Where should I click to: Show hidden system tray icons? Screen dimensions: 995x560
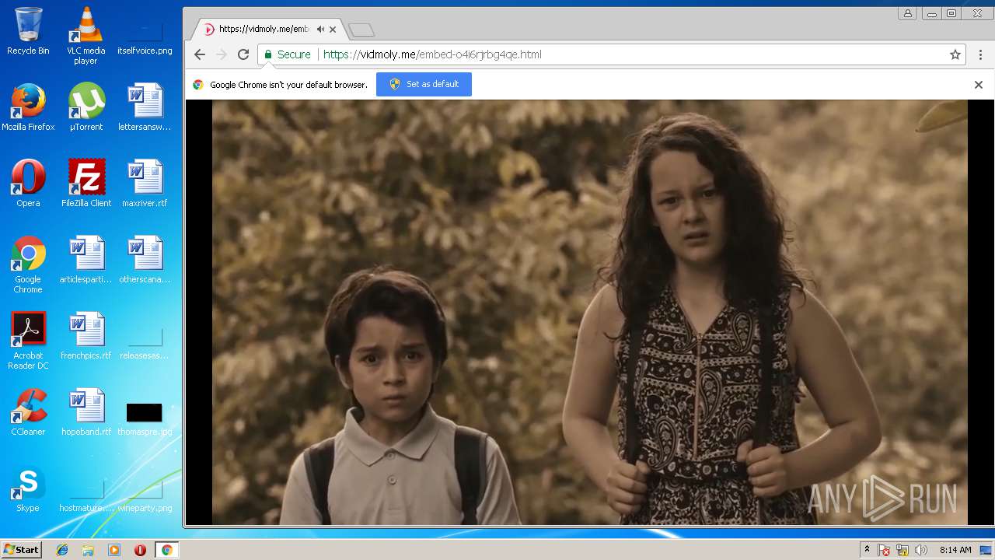pos(867,550)
